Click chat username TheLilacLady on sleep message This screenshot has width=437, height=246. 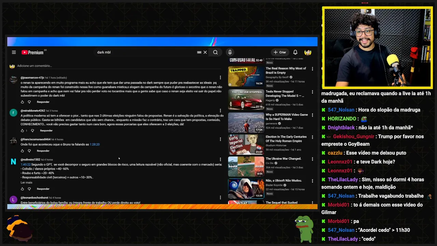click(x=343, y=179)
